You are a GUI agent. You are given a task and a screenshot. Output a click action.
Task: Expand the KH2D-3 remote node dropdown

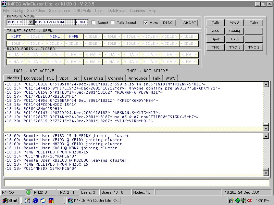click(x=30, y=23)
